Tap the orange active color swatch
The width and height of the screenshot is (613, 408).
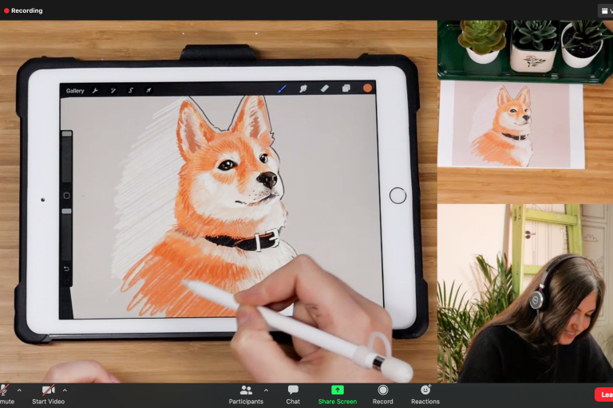coord(368,88)
